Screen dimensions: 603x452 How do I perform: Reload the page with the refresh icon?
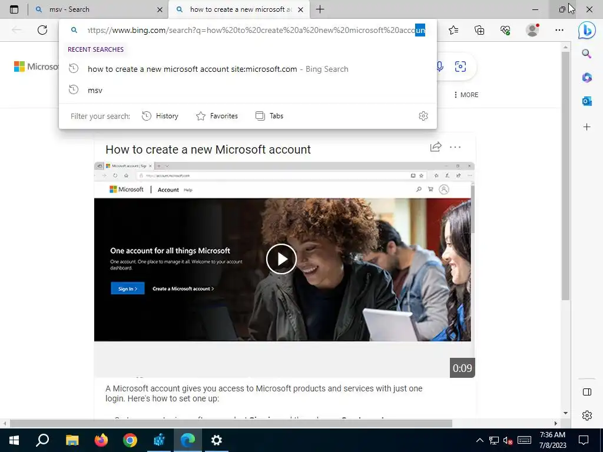coord(42,30)
